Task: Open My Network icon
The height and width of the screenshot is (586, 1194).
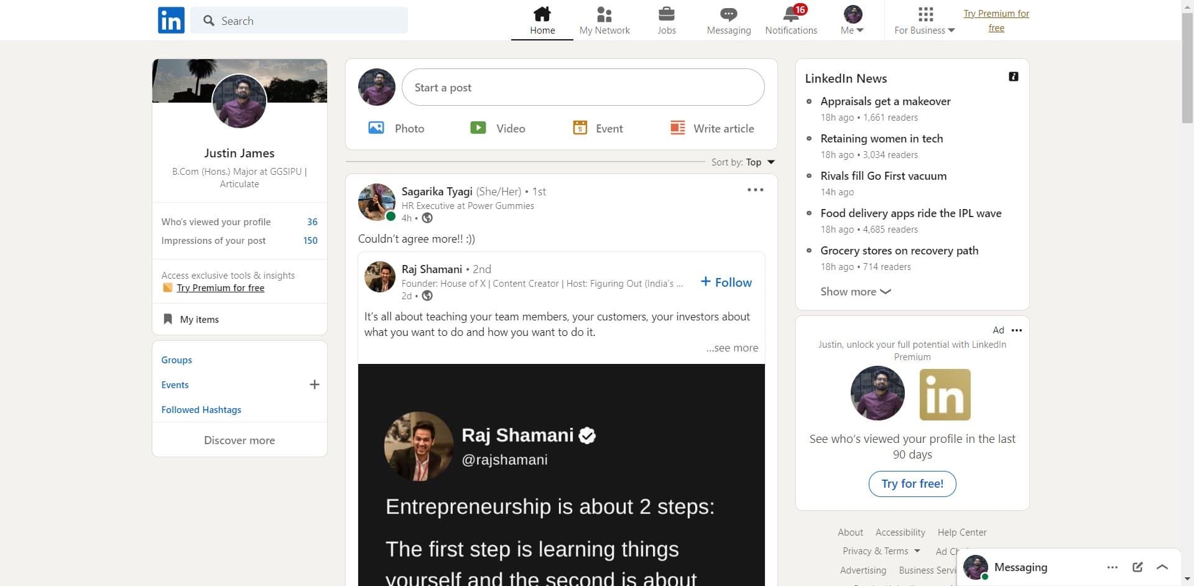Action: [604, 20]
